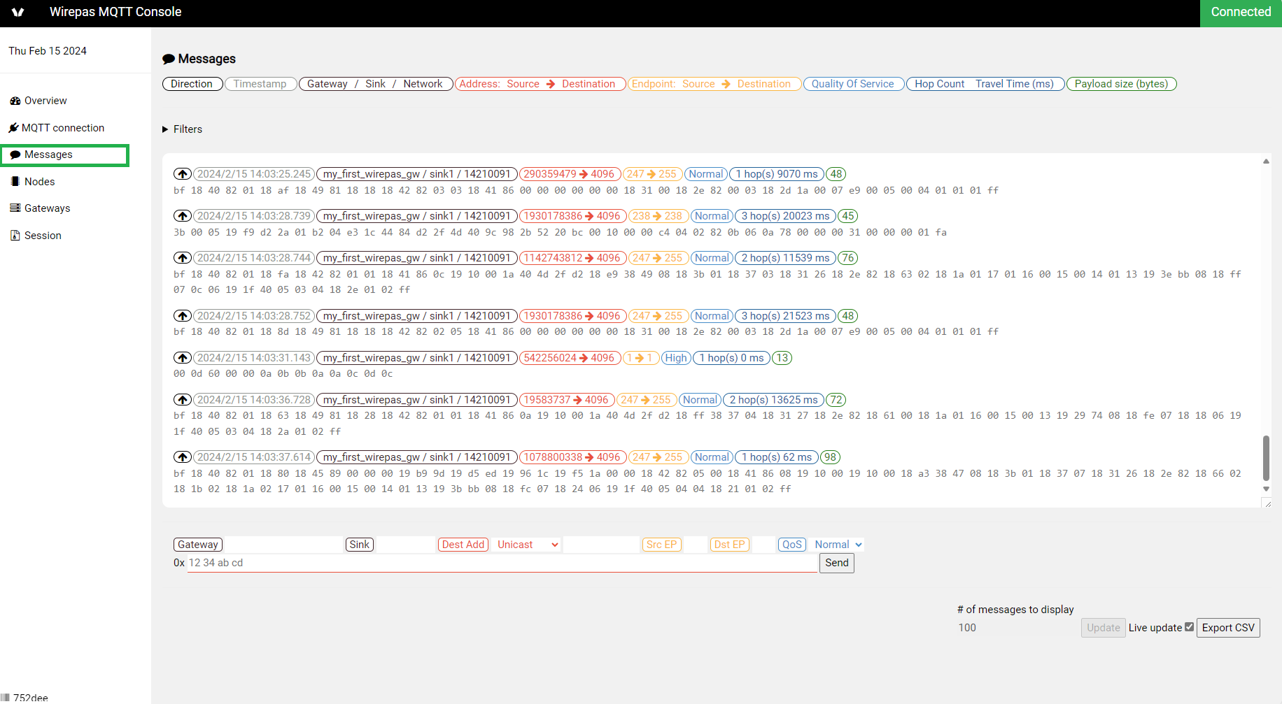Toggle the Payload size (bytes) column pill
Viewport: 1282px width, 704px height.
(x=1122, y=84)
